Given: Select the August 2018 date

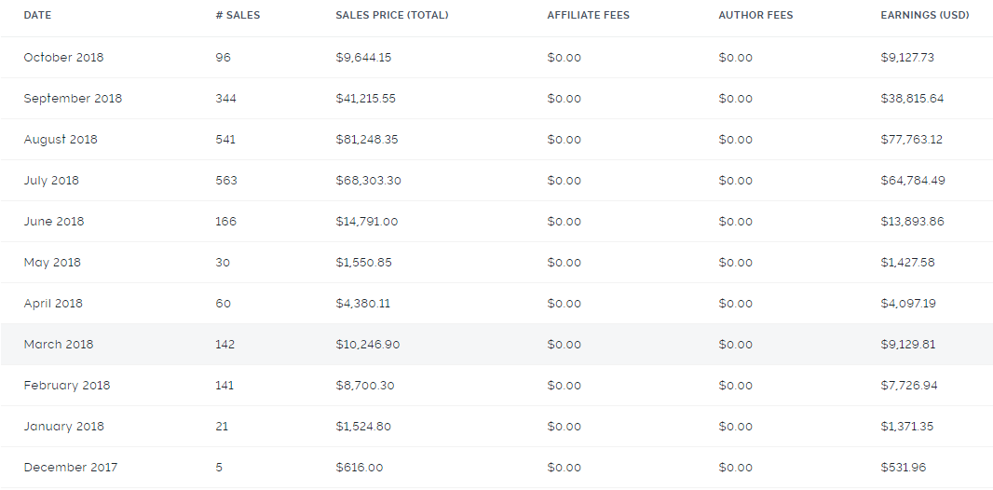Looking at the screenshot, I should [x=61, y=140].
